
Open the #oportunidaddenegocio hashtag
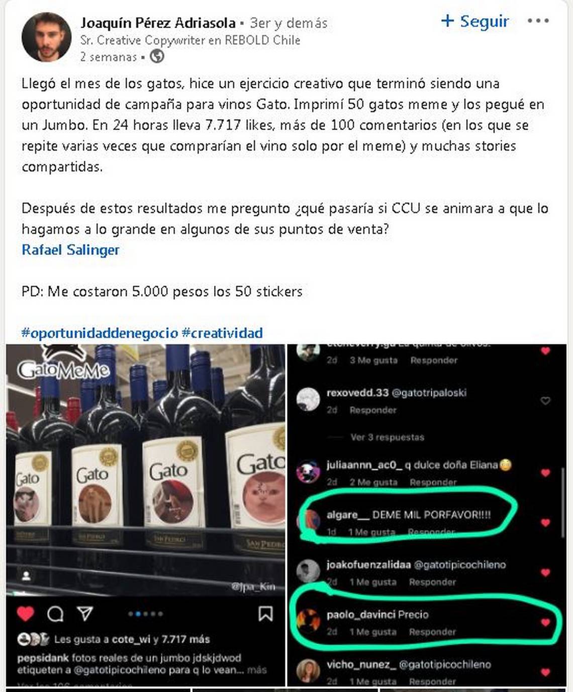(x=100, y=333)
